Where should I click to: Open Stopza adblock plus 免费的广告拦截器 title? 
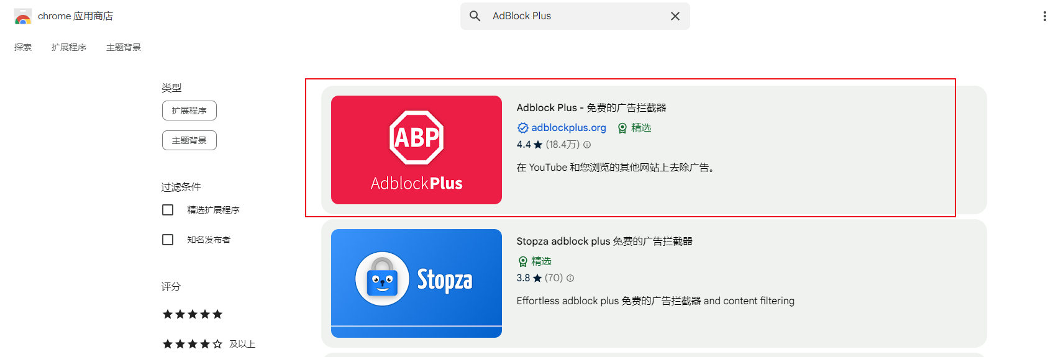604,241
